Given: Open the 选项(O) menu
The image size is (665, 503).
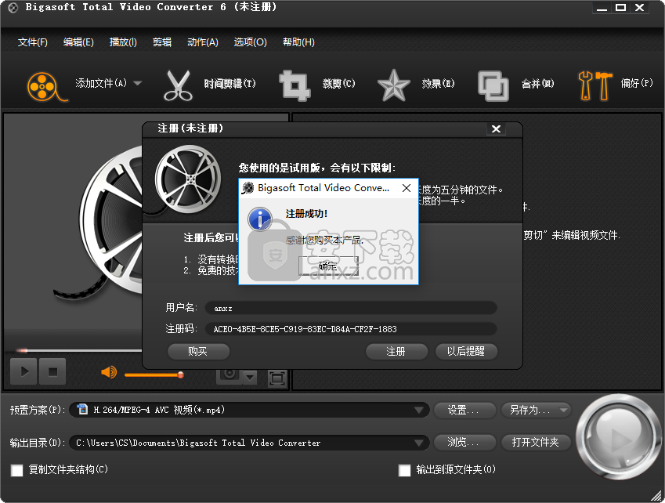Looking at the screenshot, I should coord(250,42).
